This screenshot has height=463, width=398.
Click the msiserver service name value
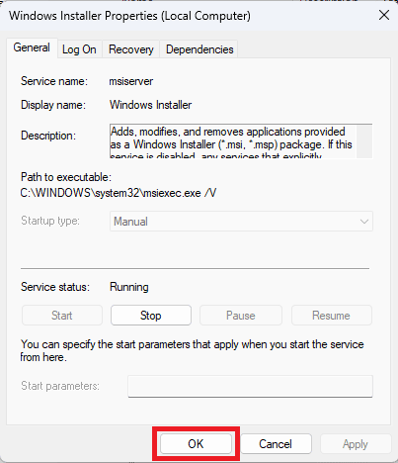point(131,81)
